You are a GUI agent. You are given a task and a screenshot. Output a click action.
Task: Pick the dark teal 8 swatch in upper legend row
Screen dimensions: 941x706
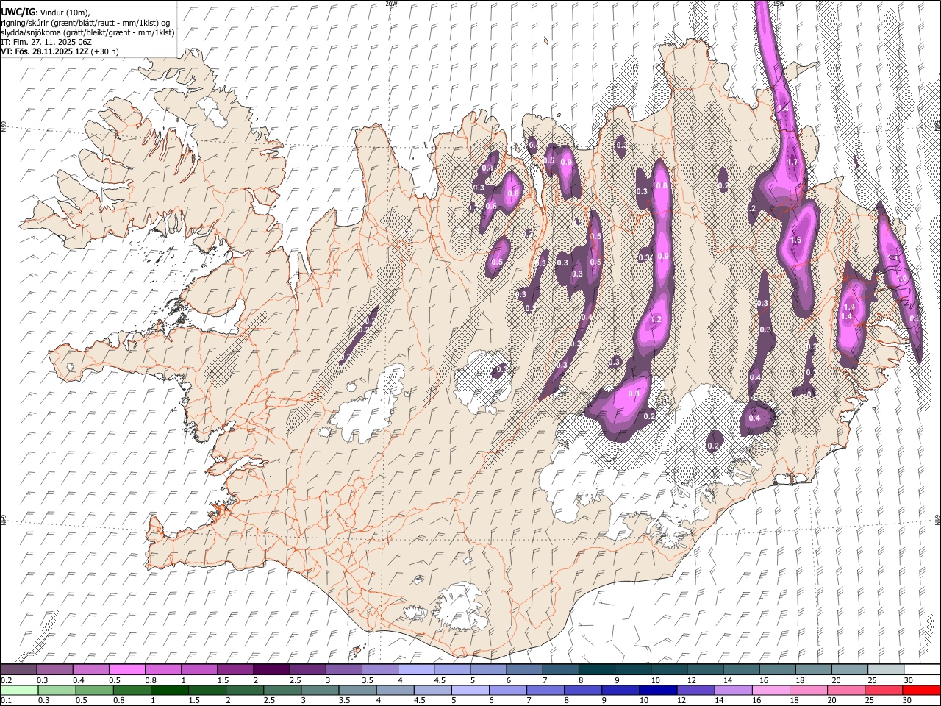point(595,669)
